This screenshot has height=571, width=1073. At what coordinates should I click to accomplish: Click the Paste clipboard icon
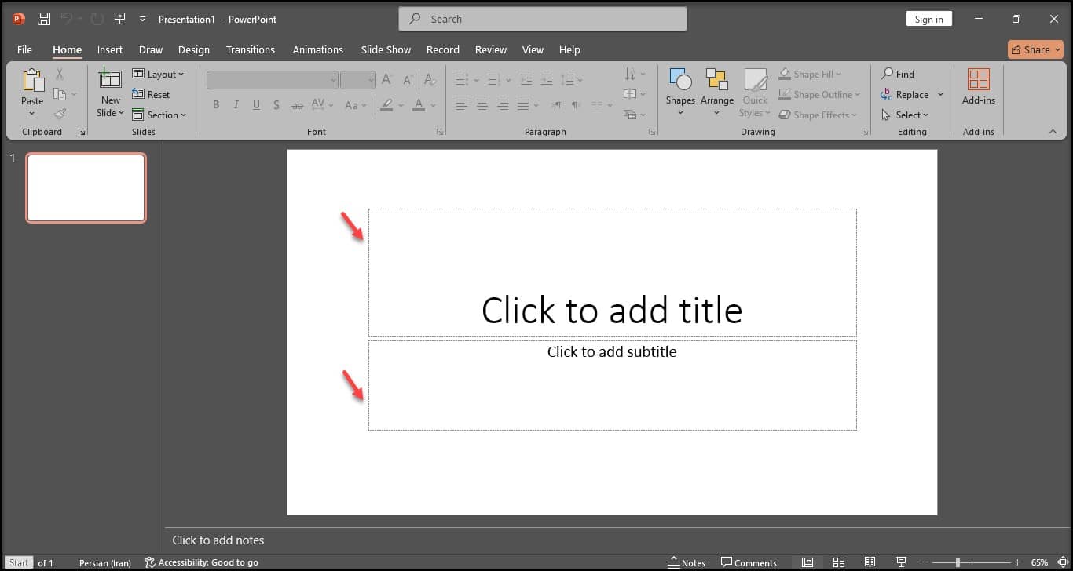[x=32, y=80]
